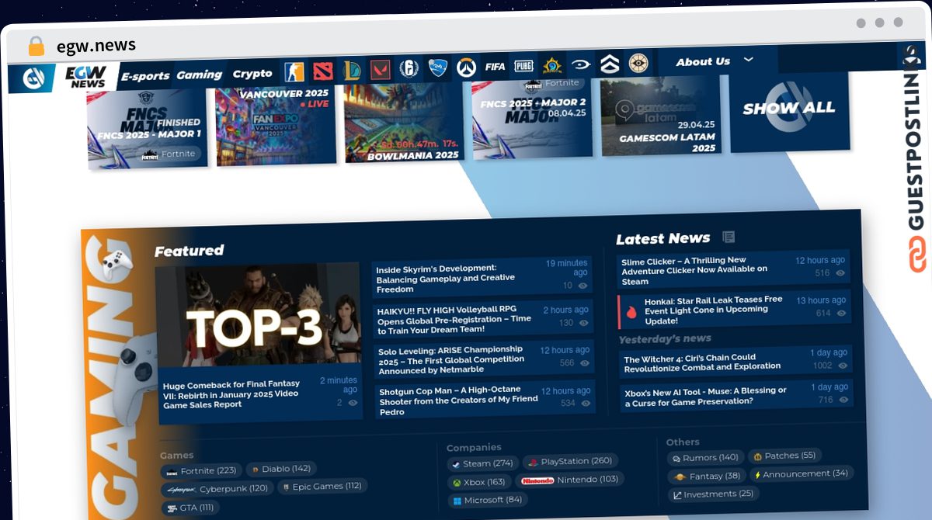
Task: Select the Rocket League icon
Action: 439,68
